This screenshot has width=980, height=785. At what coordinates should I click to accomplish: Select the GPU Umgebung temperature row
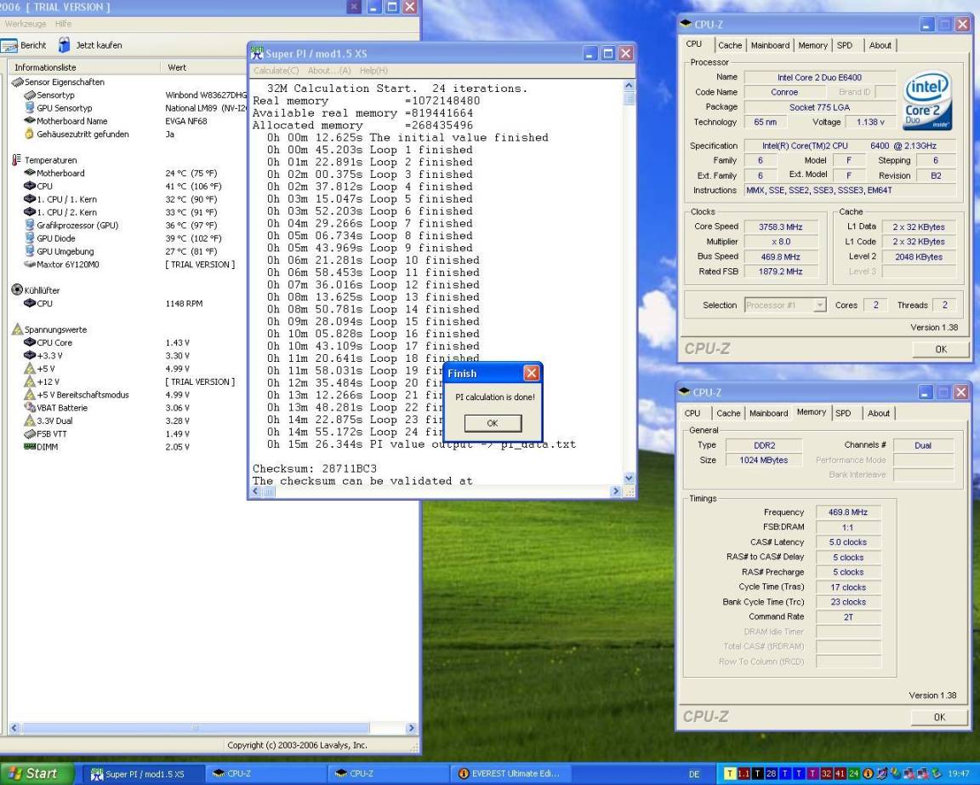[x=128, y=251]
